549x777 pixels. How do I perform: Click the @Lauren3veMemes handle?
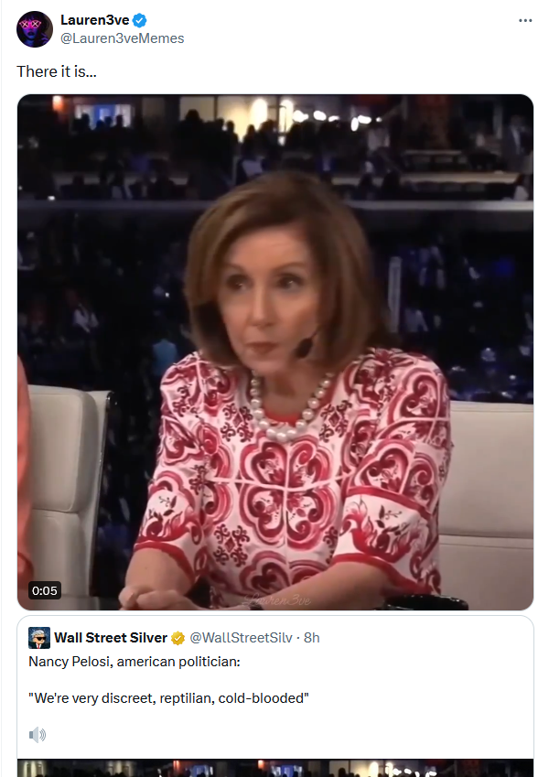pyautogui.click(x=122, y=38)
